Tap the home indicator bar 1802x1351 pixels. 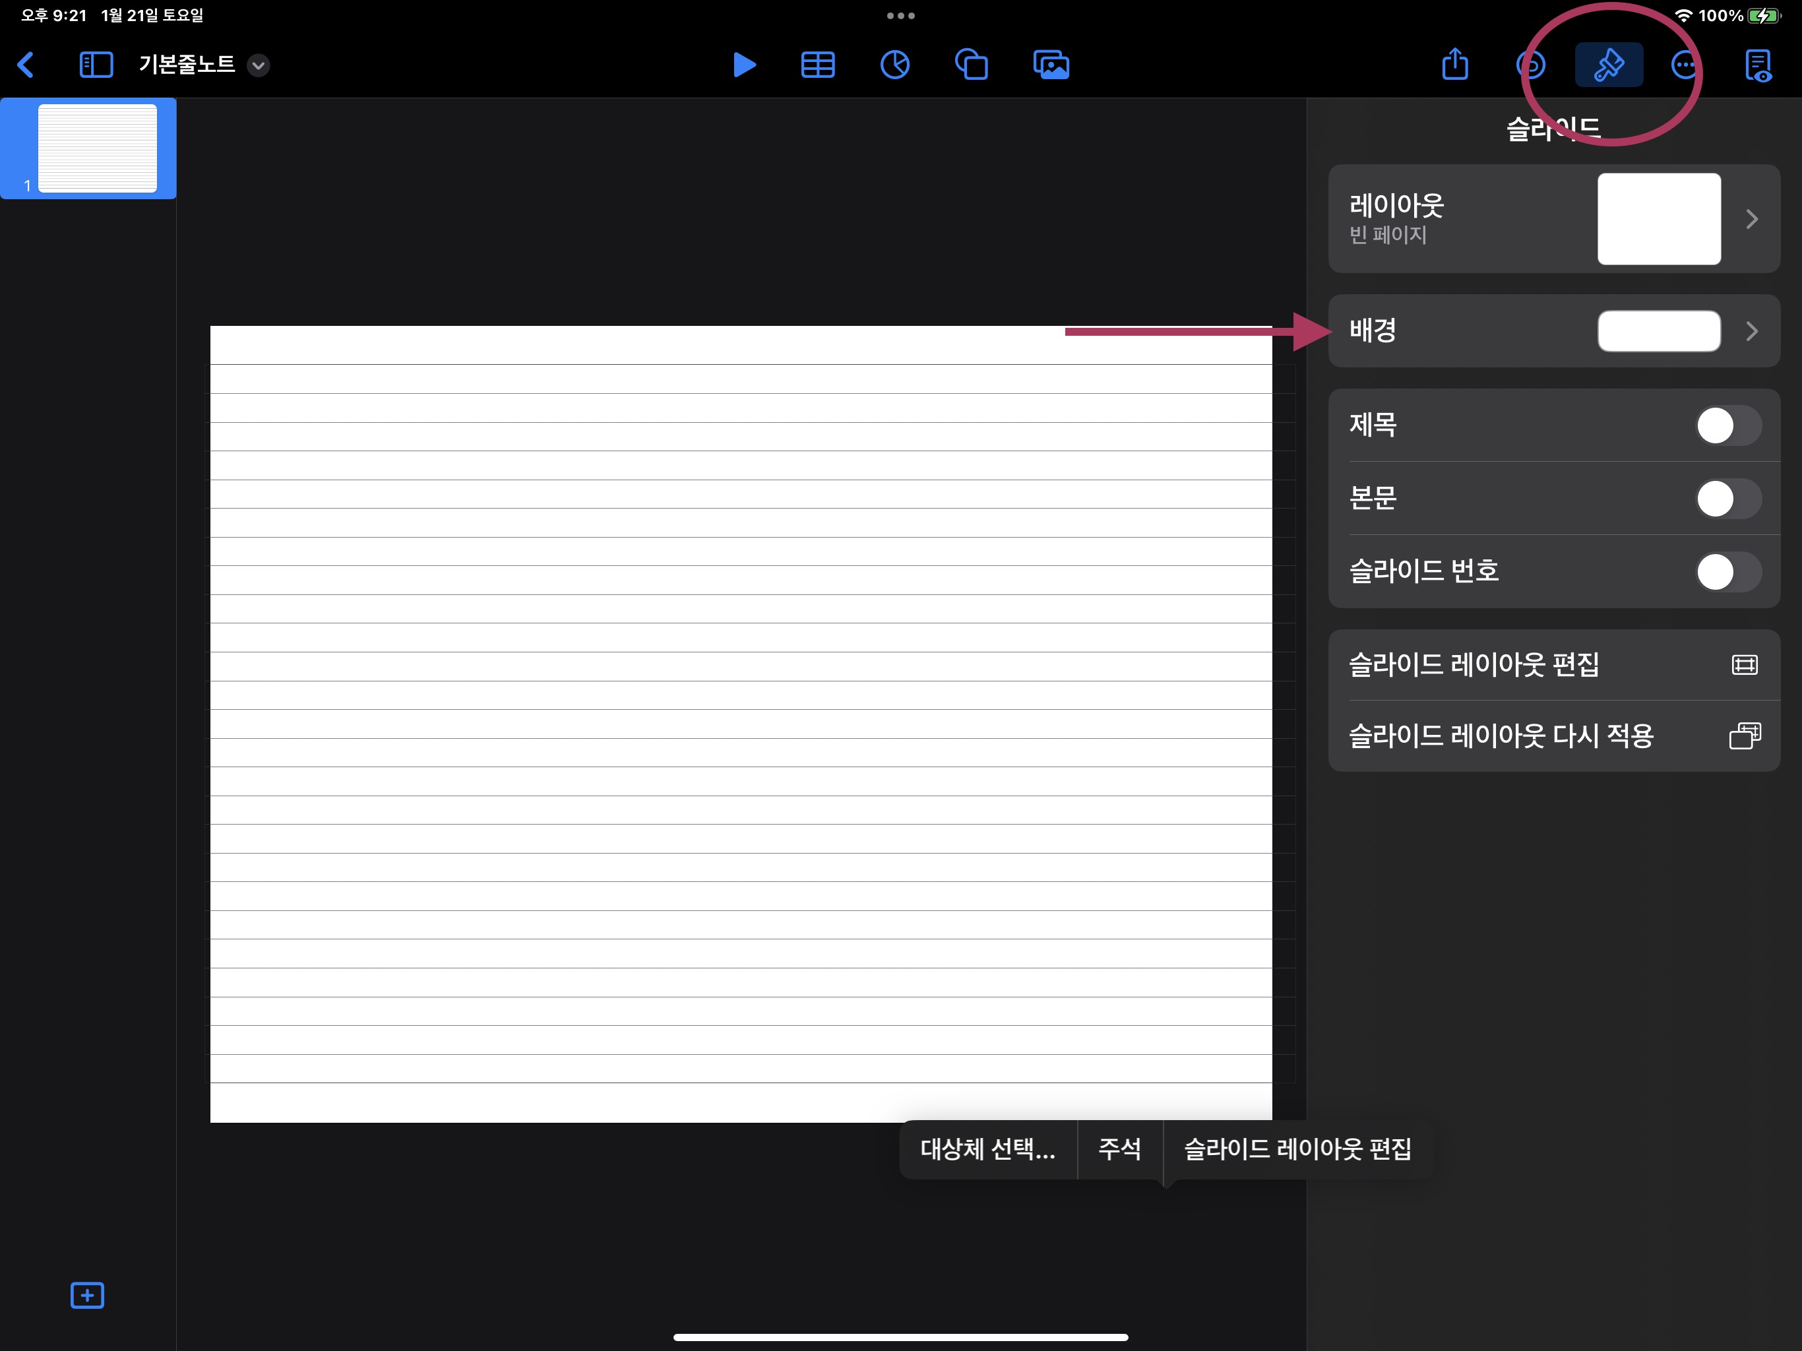coord(900,1337)
